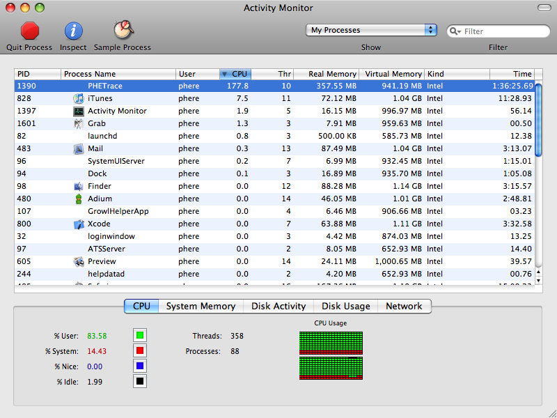
Task: Click the PID 1601 cell
Action: coord(26,124)
